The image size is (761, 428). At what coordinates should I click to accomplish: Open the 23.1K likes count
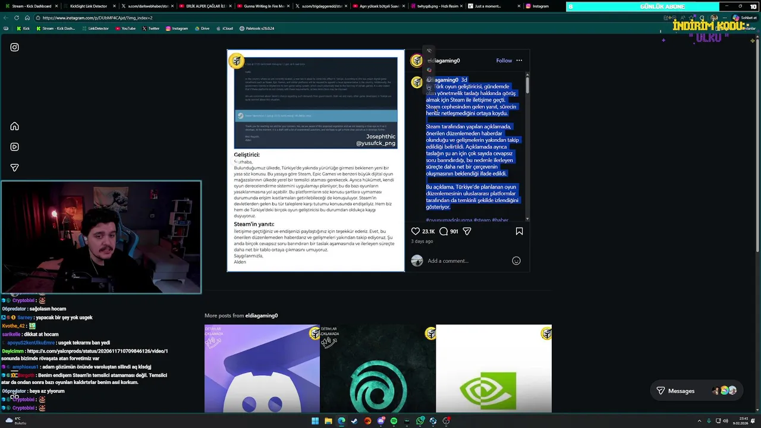[429, 231]
